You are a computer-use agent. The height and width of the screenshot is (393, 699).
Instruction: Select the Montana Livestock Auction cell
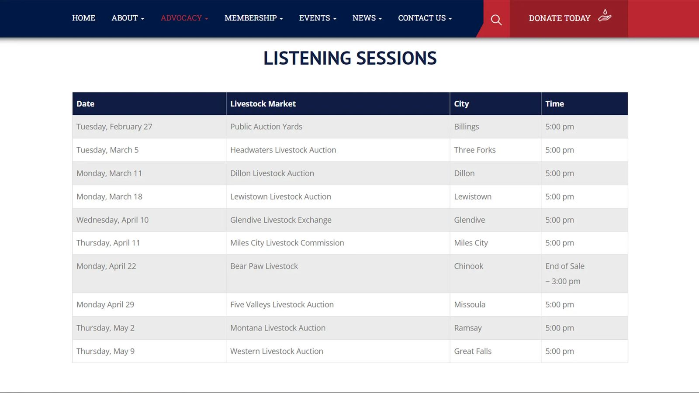point(338,328)
